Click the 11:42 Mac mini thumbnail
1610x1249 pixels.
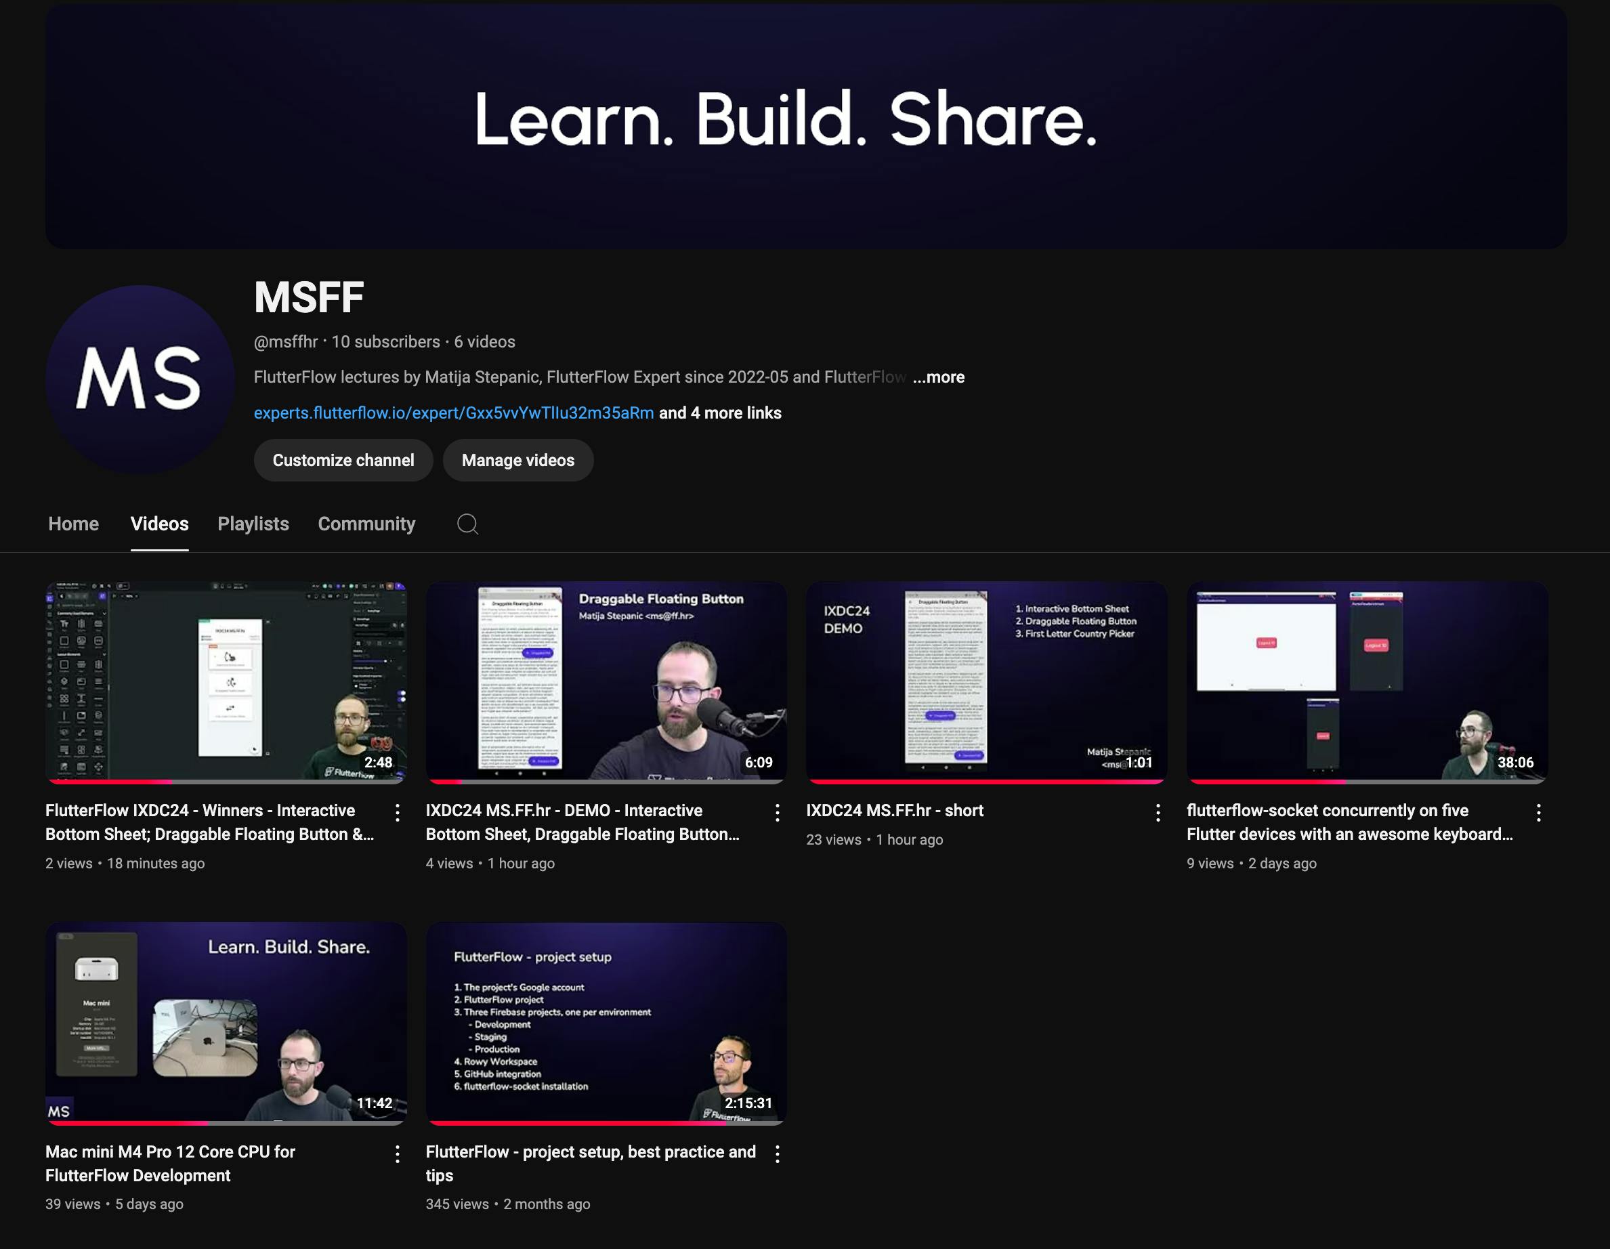pyautogui.click(x=226, y=1023)
